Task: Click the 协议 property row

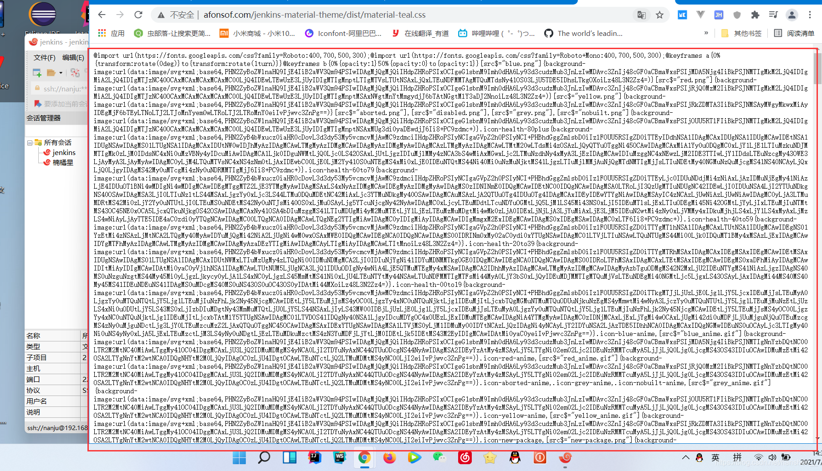Action: [56, 390]
